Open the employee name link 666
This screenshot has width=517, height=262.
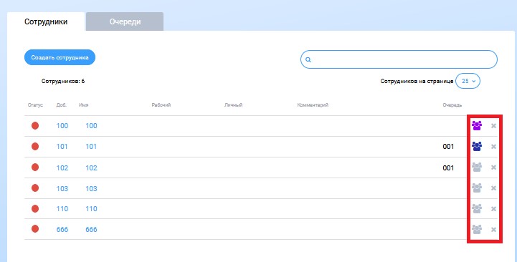91,229
